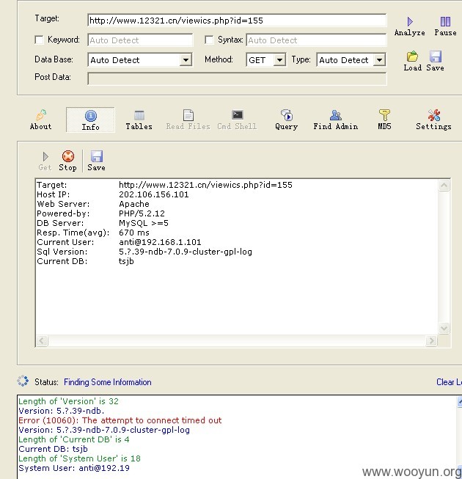Click Current DB value tsjb in info pane
This screenshot has width=462, height=479.
(x=126, y=261)
